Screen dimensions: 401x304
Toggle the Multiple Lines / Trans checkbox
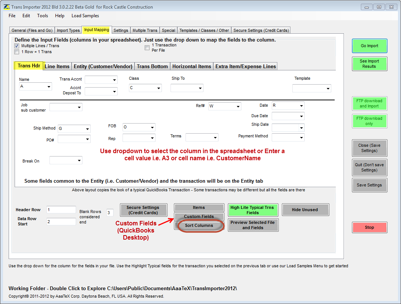(x=17, y=46)
